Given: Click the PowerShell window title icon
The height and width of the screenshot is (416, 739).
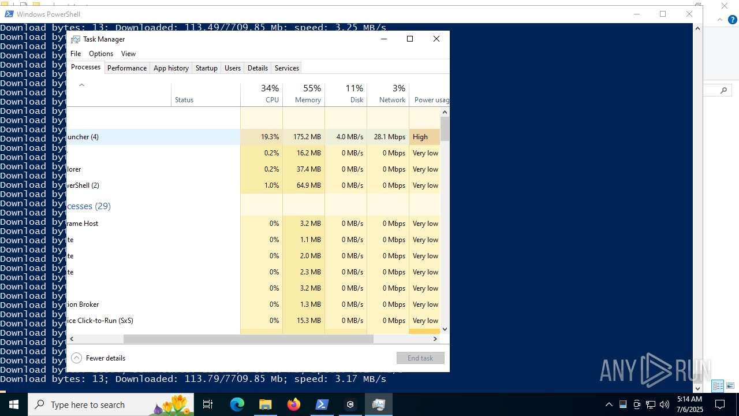Looking at the screenshot, I should click(x=9, y=14).
